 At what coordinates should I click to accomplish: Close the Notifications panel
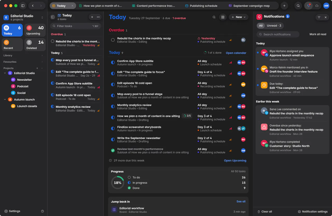(326, 17)
